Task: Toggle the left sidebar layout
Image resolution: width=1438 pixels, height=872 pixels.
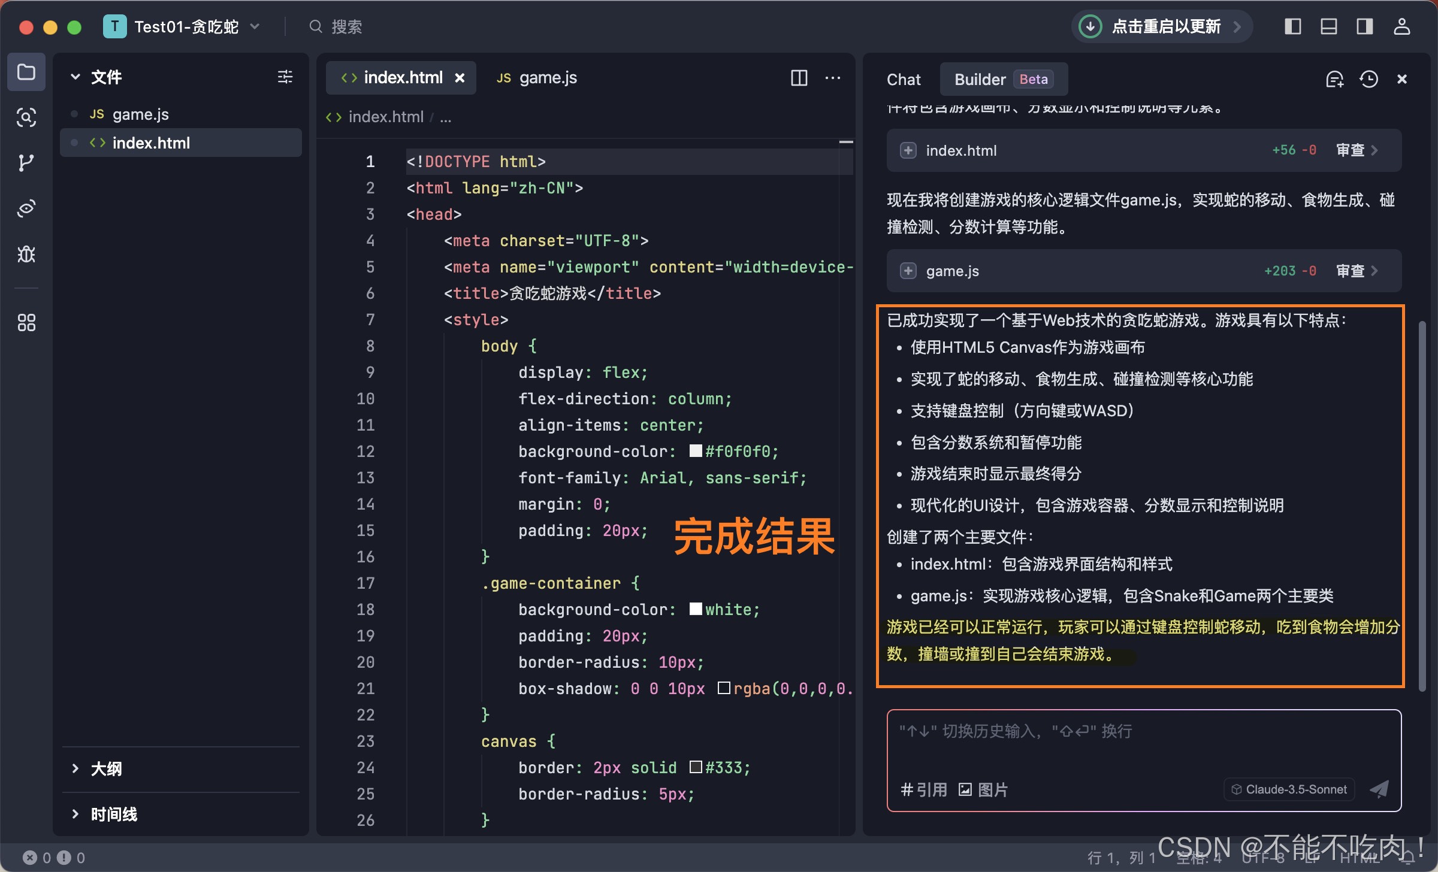Action: 1292,26
